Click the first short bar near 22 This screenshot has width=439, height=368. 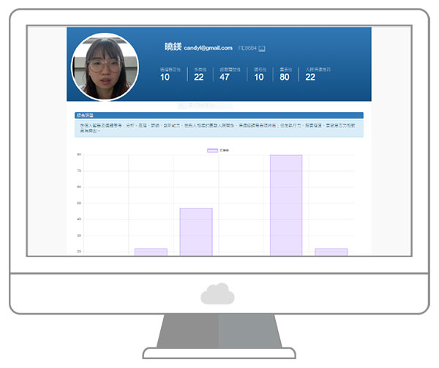(151, 252)
